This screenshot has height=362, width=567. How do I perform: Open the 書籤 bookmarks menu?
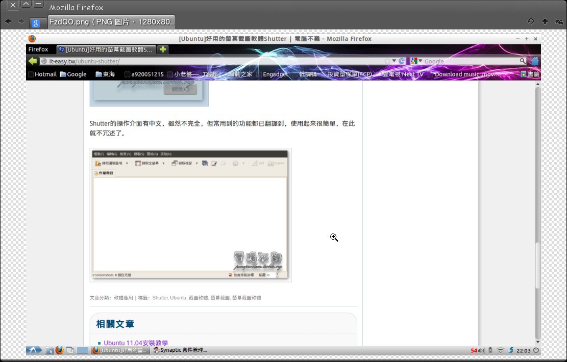(530, 74)
